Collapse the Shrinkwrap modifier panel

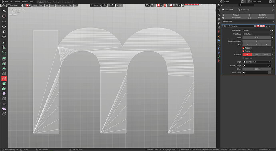point(223,26)
